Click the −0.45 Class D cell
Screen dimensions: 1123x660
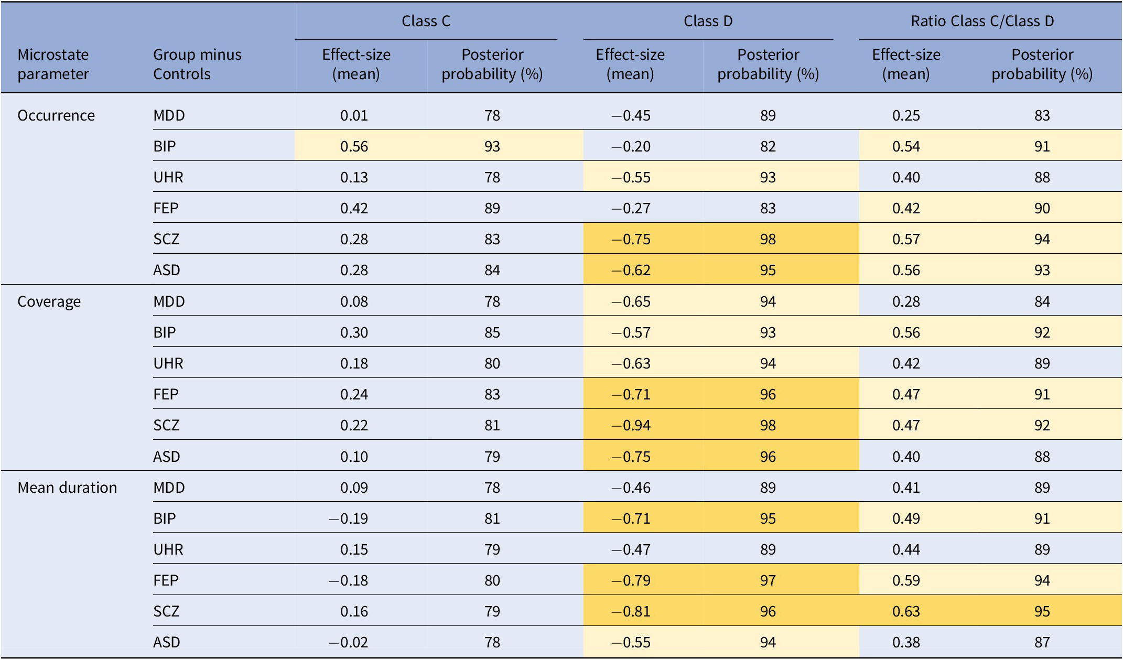631,115
